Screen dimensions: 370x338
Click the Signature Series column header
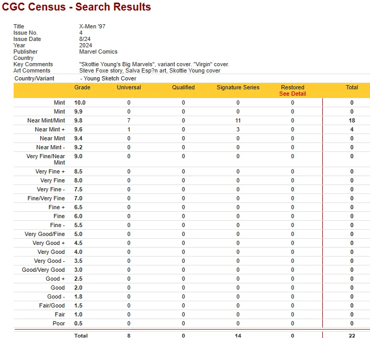238,87
